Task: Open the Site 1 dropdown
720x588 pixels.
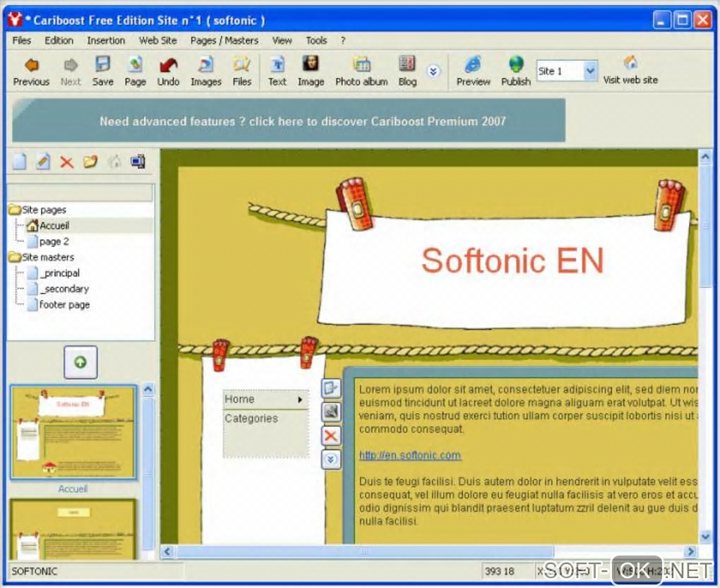Action: tap(590, 71)
